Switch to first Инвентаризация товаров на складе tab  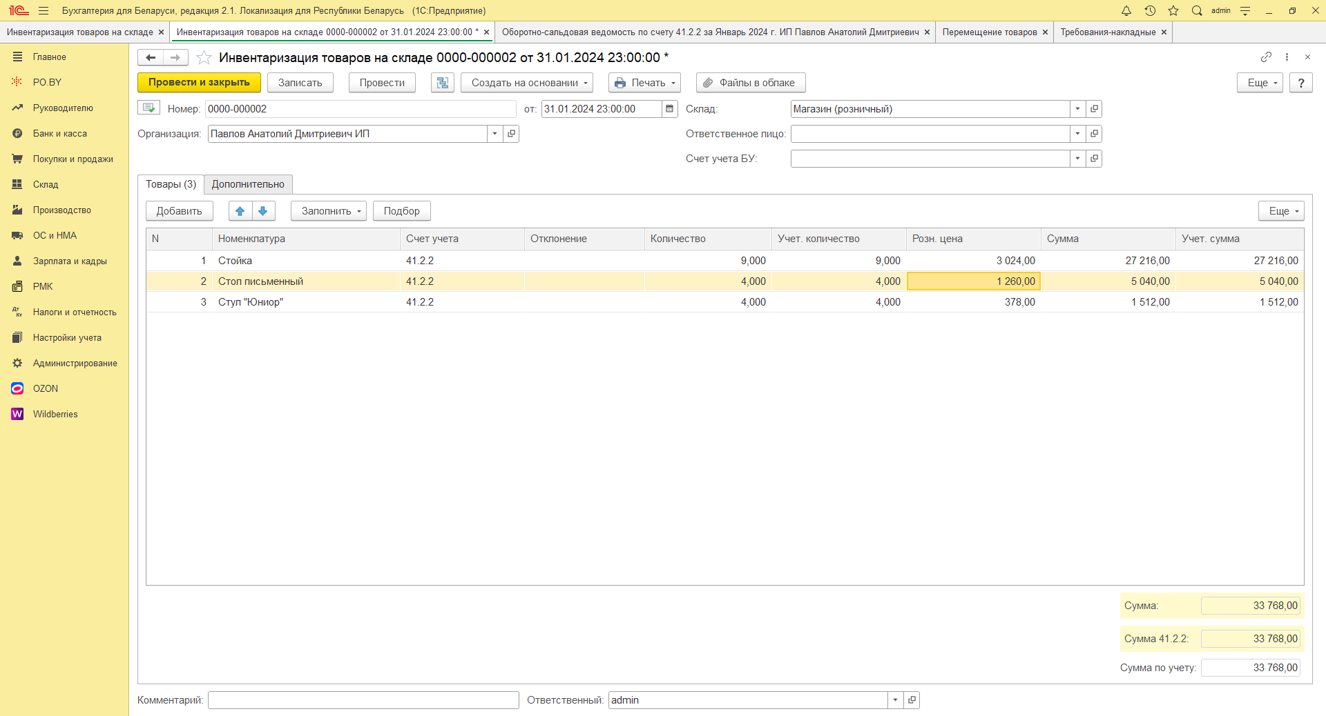(79, 32)
